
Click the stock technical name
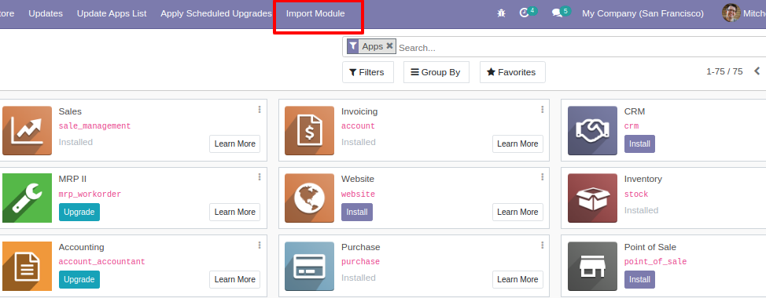point(636,194)
